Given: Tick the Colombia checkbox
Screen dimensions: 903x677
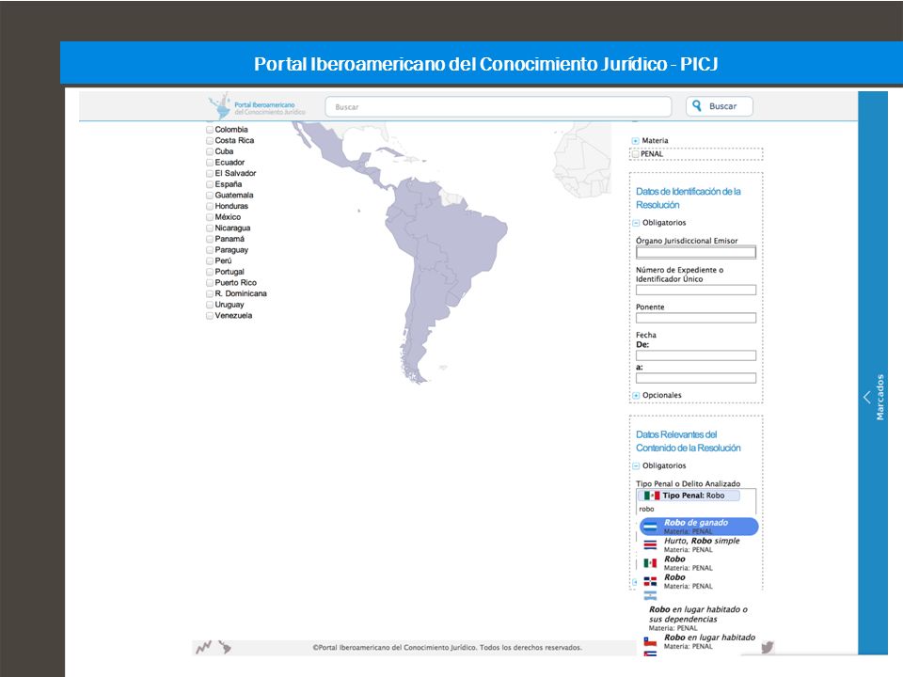Looking at the screenshot, I should [x=210, y=130].
